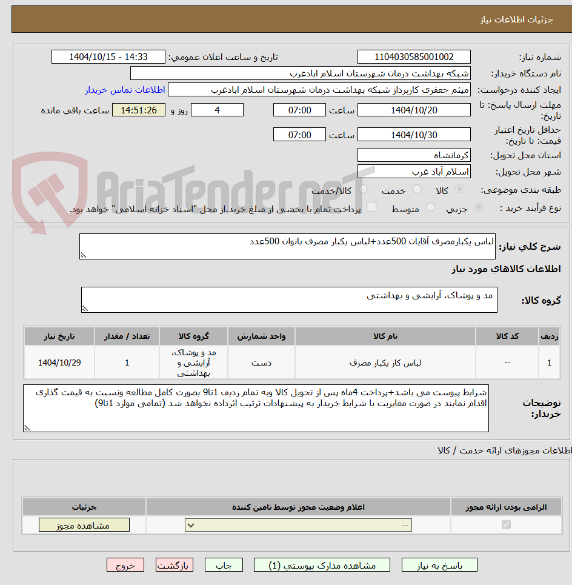Click the ردیف column header
The height and width of the screenshot is (585, 572).
[x=549, y=336]
